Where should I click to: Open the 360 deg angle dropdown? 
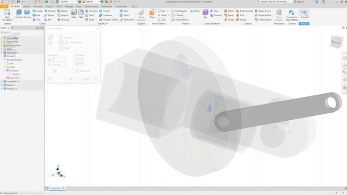click(65, 64)
